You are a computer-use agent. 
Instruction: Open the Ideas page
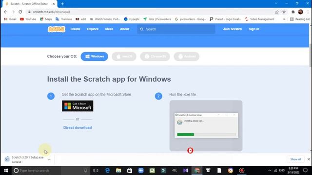pyautogui.click(x=109, y=29)
